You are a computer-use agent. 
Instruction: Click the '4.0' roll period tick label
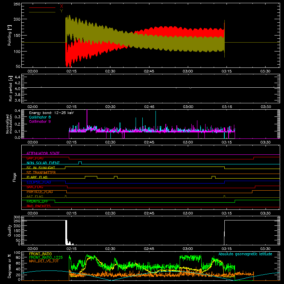click(x=17, y=89)
